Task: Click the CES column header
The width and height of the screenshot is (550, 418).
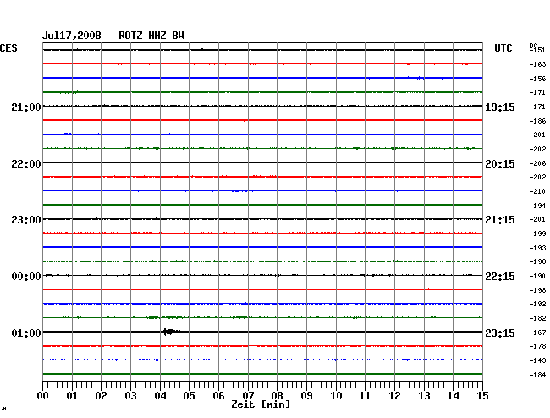Action: click(x=8, y=48)
